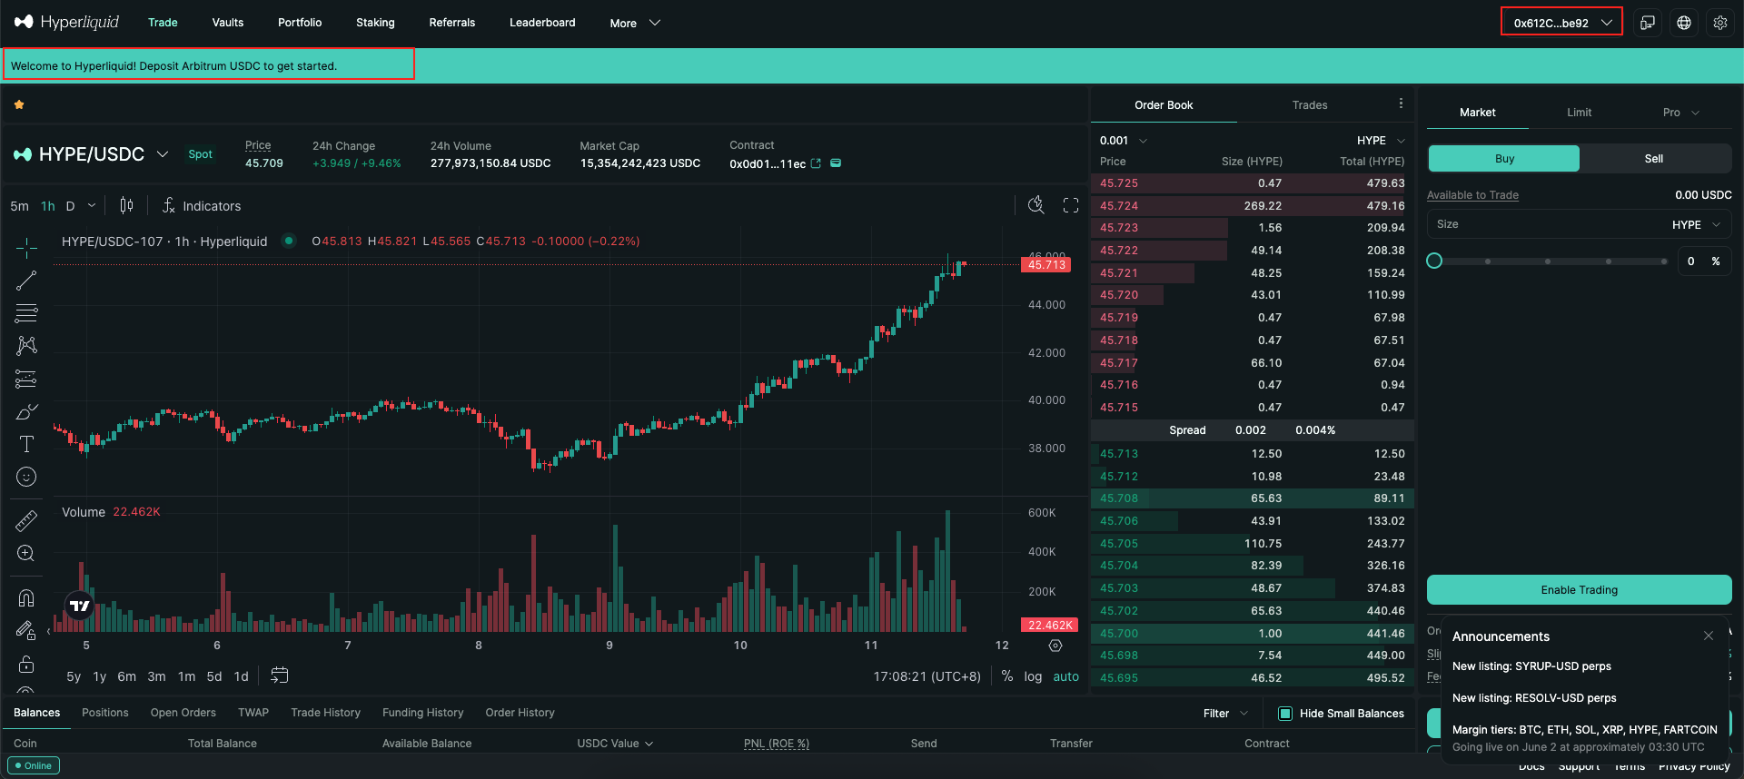Click the wallet icon beside contract address
This screenshot has height=779, width=1744.
[x=836, y=163]
